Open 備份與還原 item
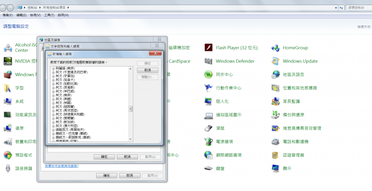This screenshot has height=191, width=372. 288,115
